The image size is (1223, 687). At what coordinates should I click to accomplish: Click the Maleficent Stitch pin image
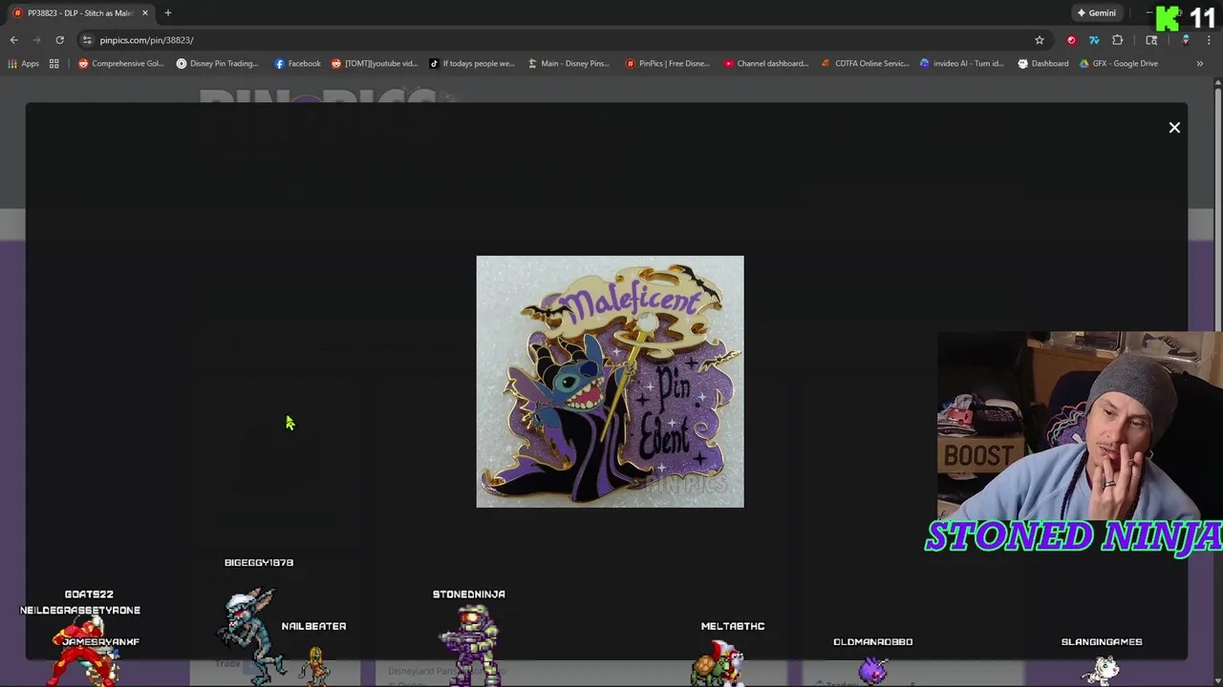click(x=610, y=381)
